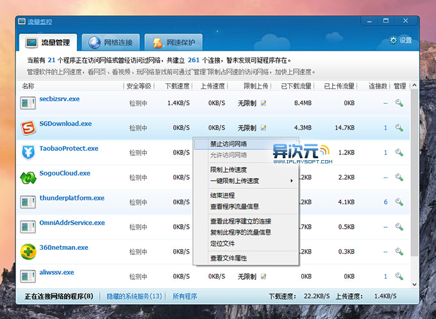Click the thunderplatform.exe program icon
Image resolution: width=436 pixels, height=319 pixels.
coord(28,202)
